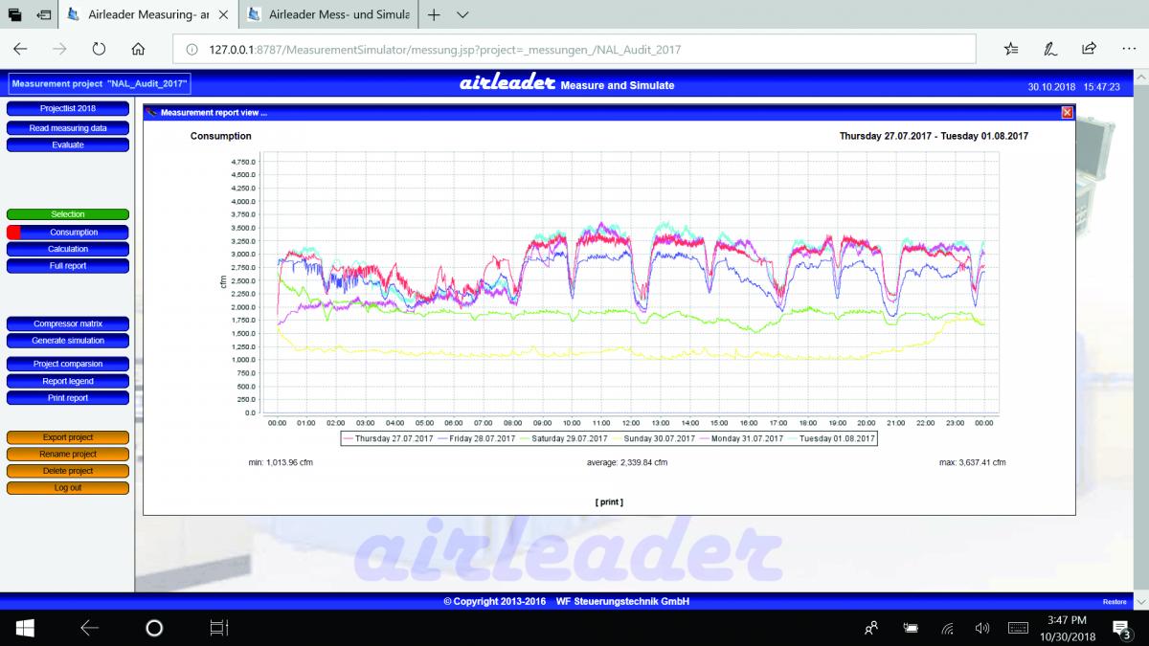Open the Task View taskbar icon

[219, 628]
